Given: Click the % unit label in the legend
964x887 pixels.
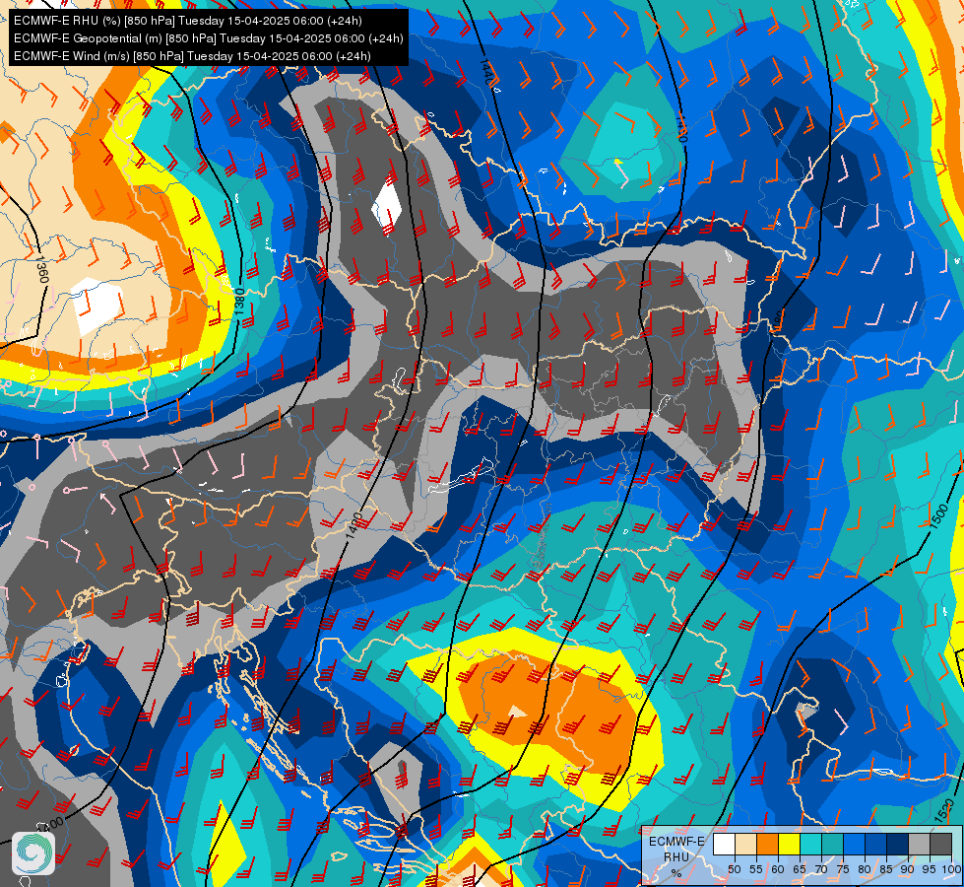Looking at the screenshot, I should (676, 873).
